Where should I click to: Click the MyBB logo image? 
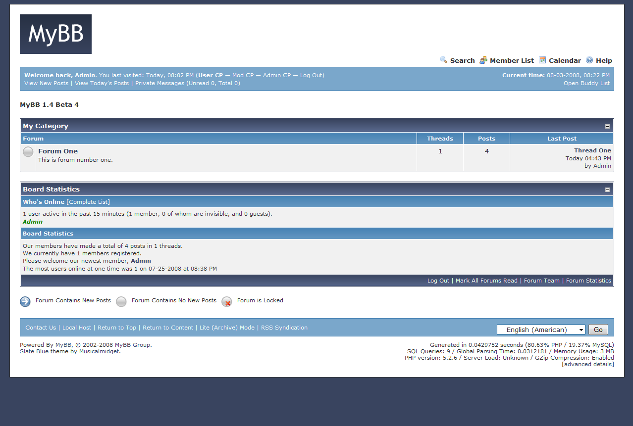click(x=55, y=34)
